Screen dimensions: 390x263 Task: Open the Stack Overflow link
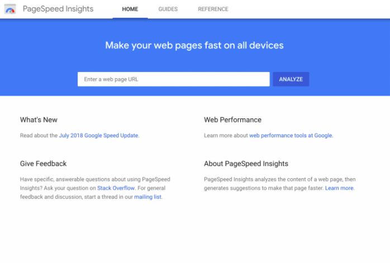116,188
